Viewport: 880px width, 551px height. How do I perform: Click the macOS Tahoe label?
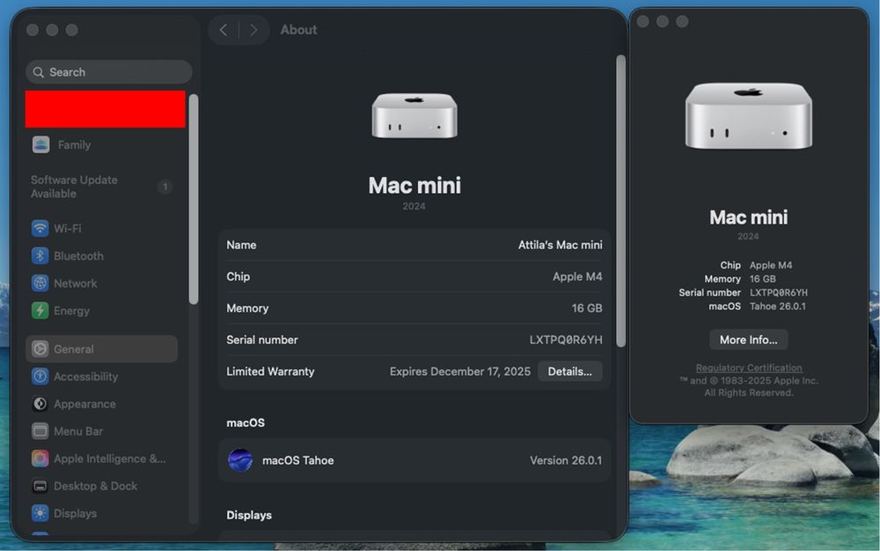[x=298, y=460]
